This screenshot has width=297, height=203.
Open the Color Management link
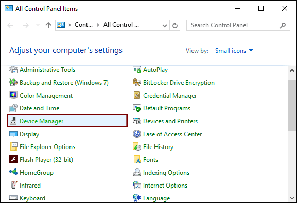pos(46,96)
